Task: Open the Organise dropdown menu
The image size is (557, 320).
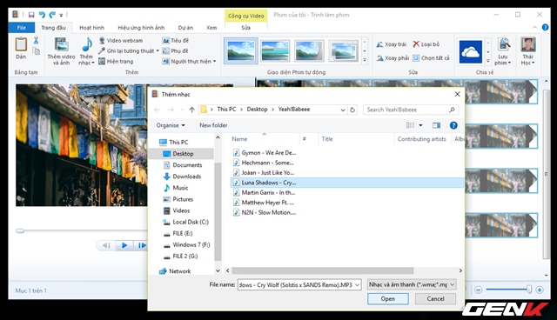Action: [171, 125]
